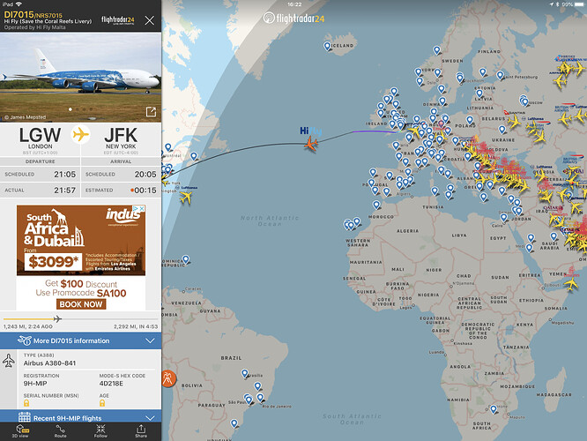Tap the small airplane type icon beside Airbus A380-841
This screenshot has height=441, width=587.
9,361
